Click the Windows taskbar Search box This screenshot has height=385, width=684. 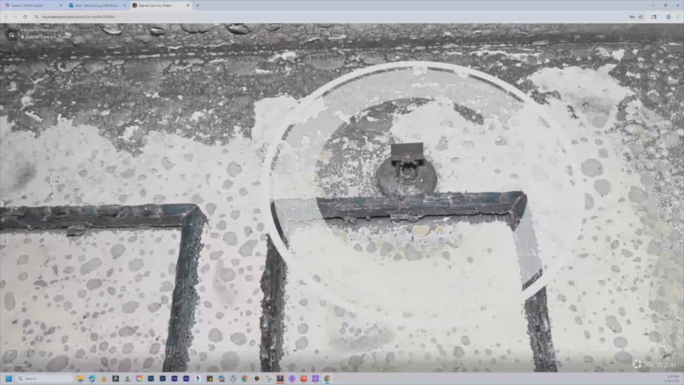point(45,379)
